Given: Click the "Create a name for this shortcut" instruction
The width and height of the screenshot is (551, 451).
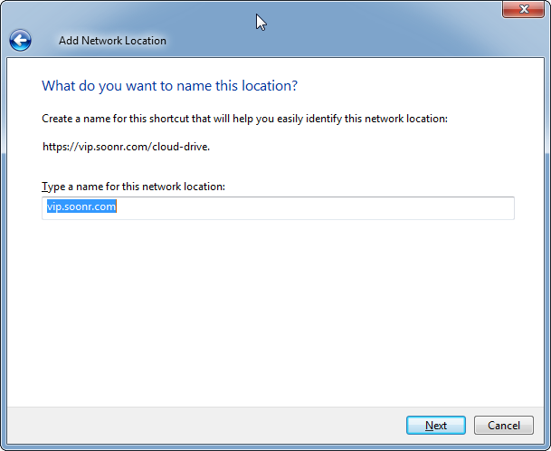Looking at the screenshot, I should (x=244, y=119).
